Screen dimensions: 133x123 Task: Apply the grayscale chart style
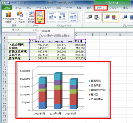point(93,17)
